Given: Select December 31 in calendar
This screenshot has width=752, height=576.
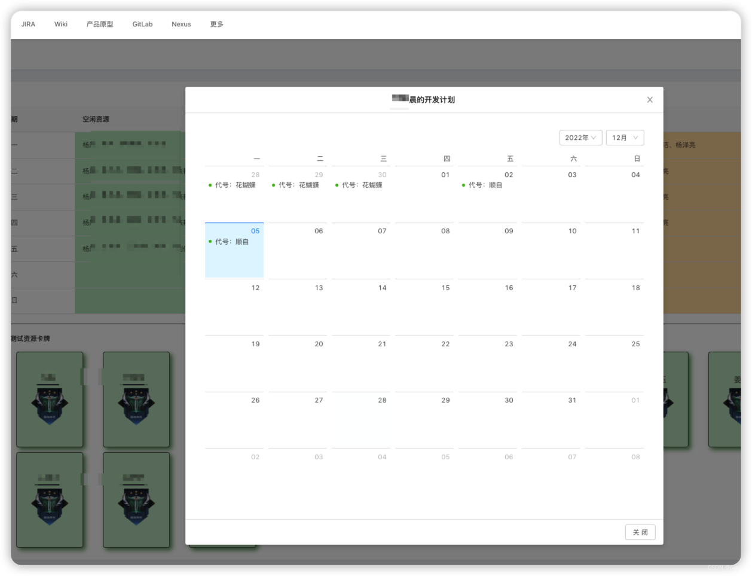Looking at the screenshot, I should (x=551, y=419).
